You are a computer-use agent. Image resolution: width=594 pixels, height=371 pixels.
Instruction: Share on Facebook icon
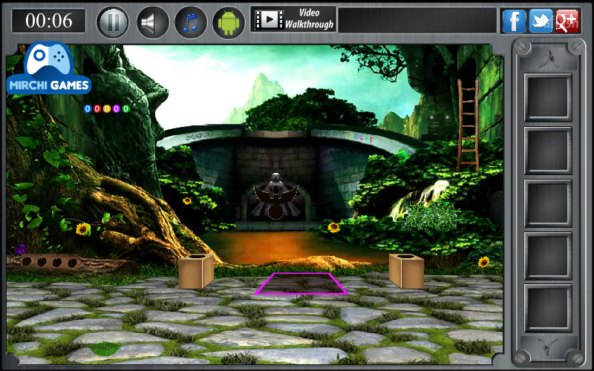[x=514, y=22]
